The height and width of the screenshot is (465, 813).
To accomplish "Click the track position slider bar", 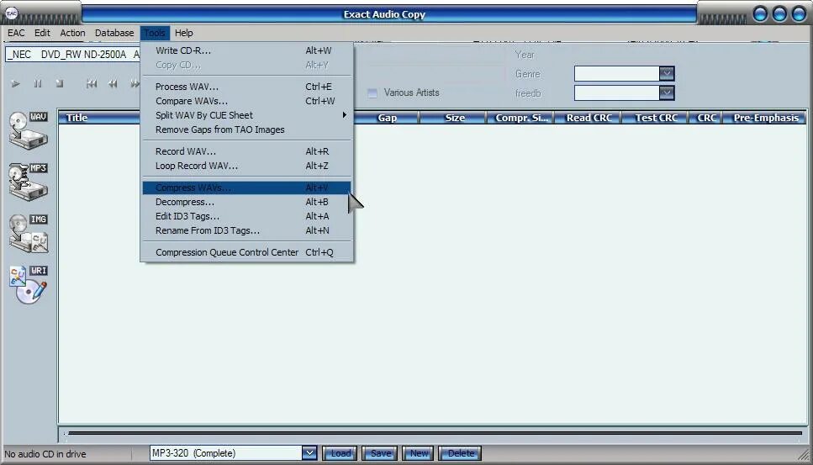I will [x=433, y=433].
